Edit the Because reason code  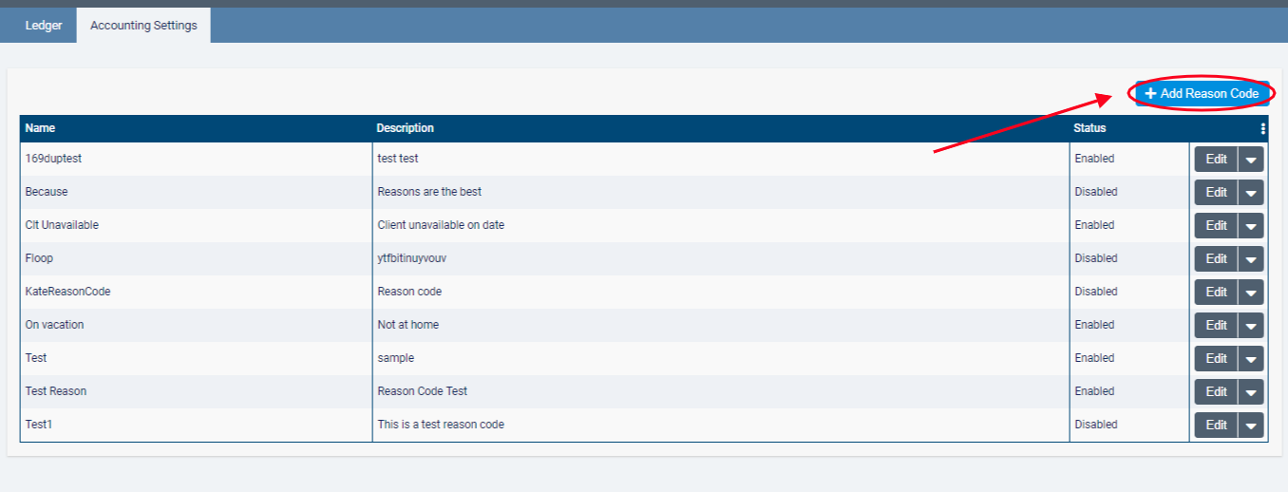[1216, 193]
